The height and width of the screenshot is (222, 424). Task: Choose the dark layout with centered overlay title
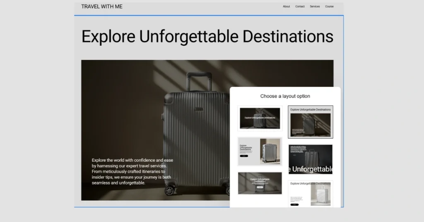point(260,118)
